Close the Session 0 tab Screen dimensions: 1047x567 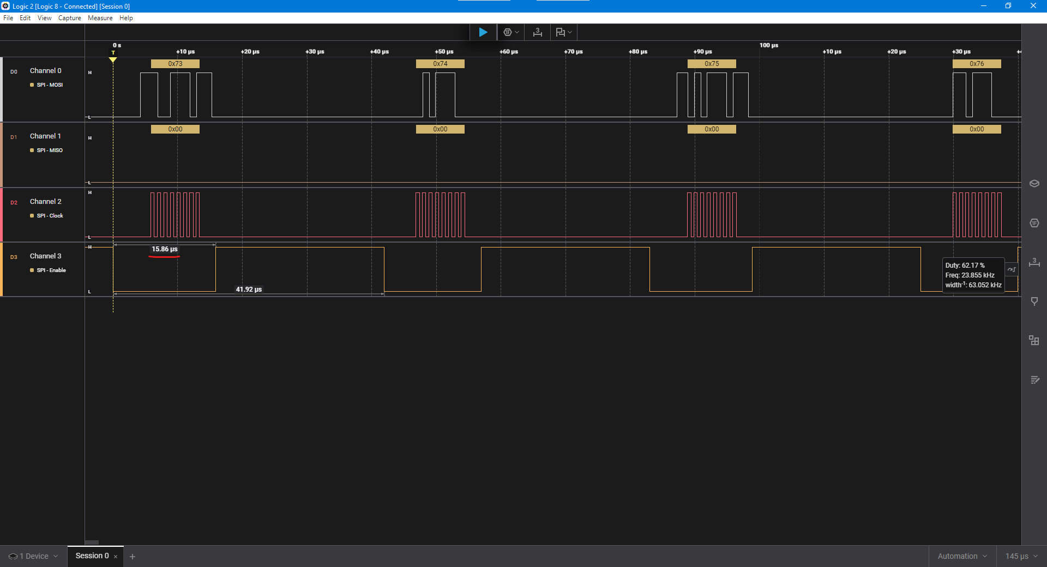tap(116, 557)
